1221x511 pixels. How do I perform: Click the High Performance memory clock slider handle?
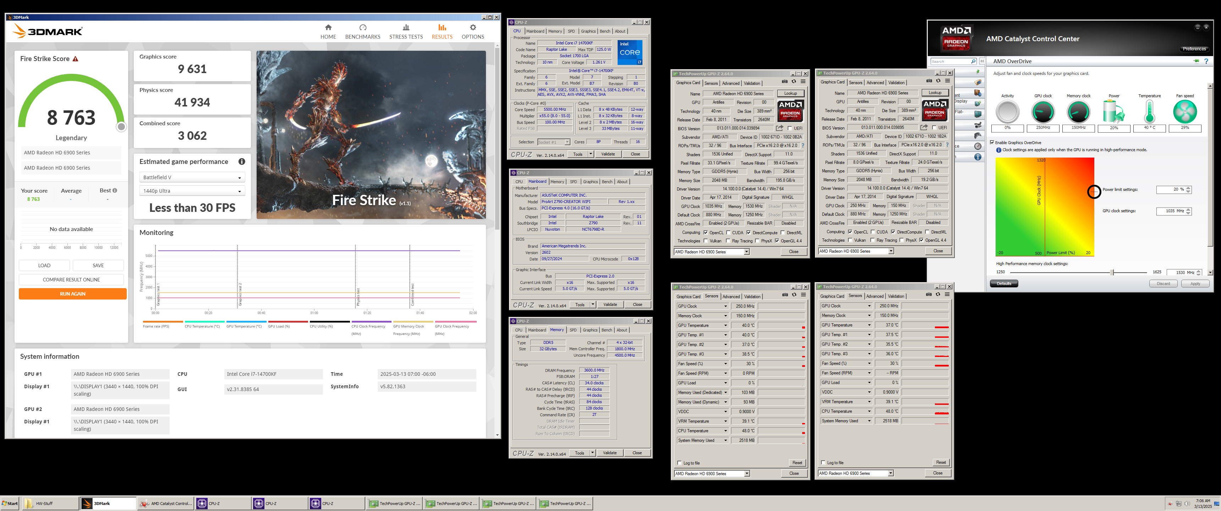click(1112, 272)
